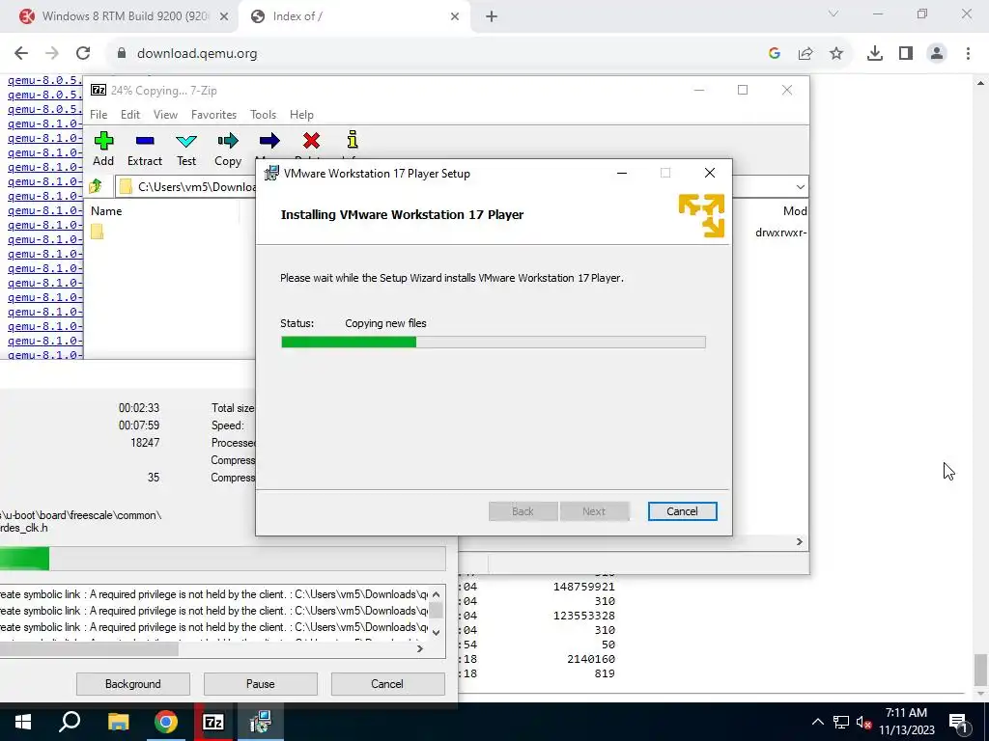
Task: Close the Windows 8 RTM Build tab
Action: (224, 17)
